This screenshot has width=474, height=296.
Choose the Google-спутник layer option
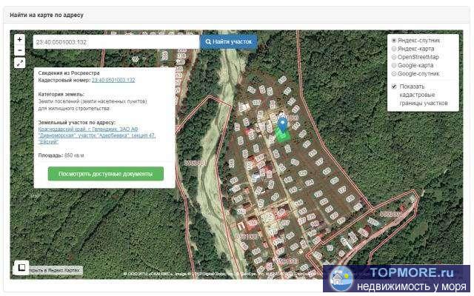pos(394,74)
